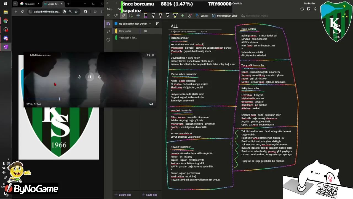This screenshot has height=199, width=353.
Task: Open OneNote search
Action: 108,32
